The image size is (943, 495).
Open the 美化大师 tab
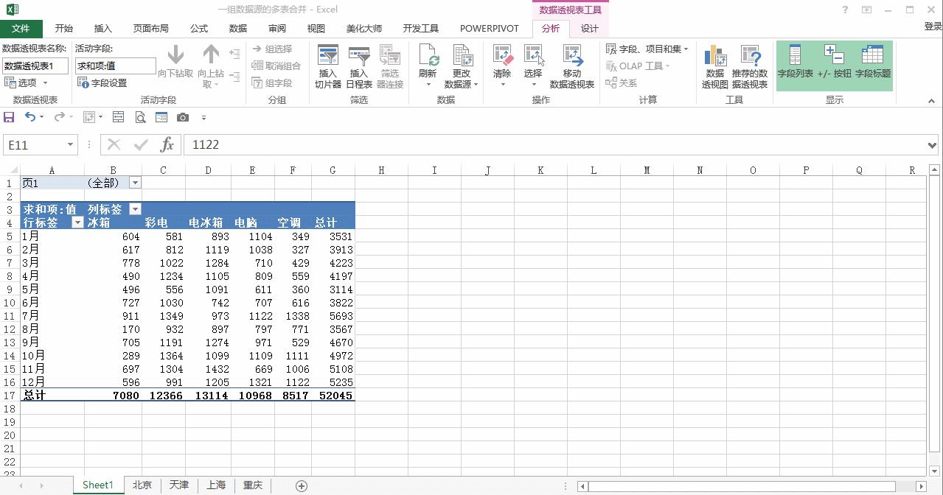(364, 29)
